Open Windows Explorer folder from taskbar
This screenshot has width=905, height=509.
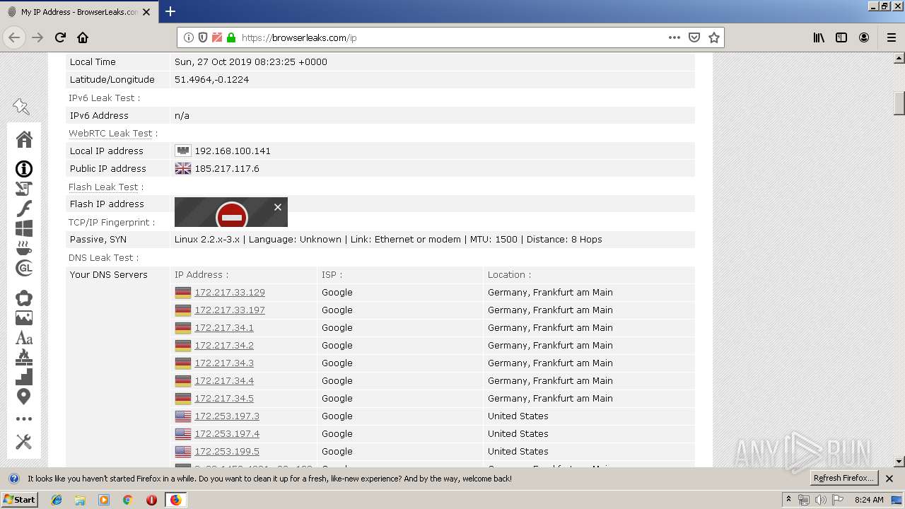point(80,500)
